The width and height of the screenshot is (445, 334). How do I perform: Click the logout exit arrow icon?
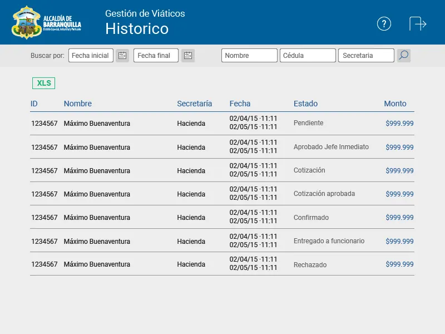pyautogui.click(x=418, y=23)
